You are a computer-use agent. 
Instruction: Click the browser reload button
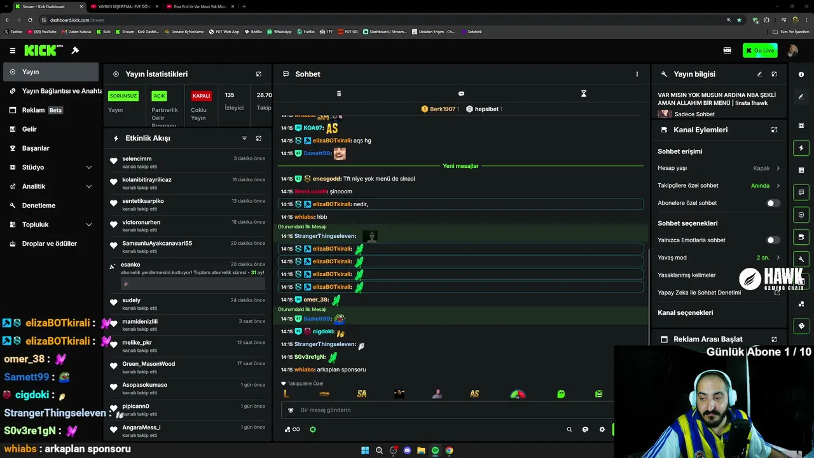coord(30,20)
